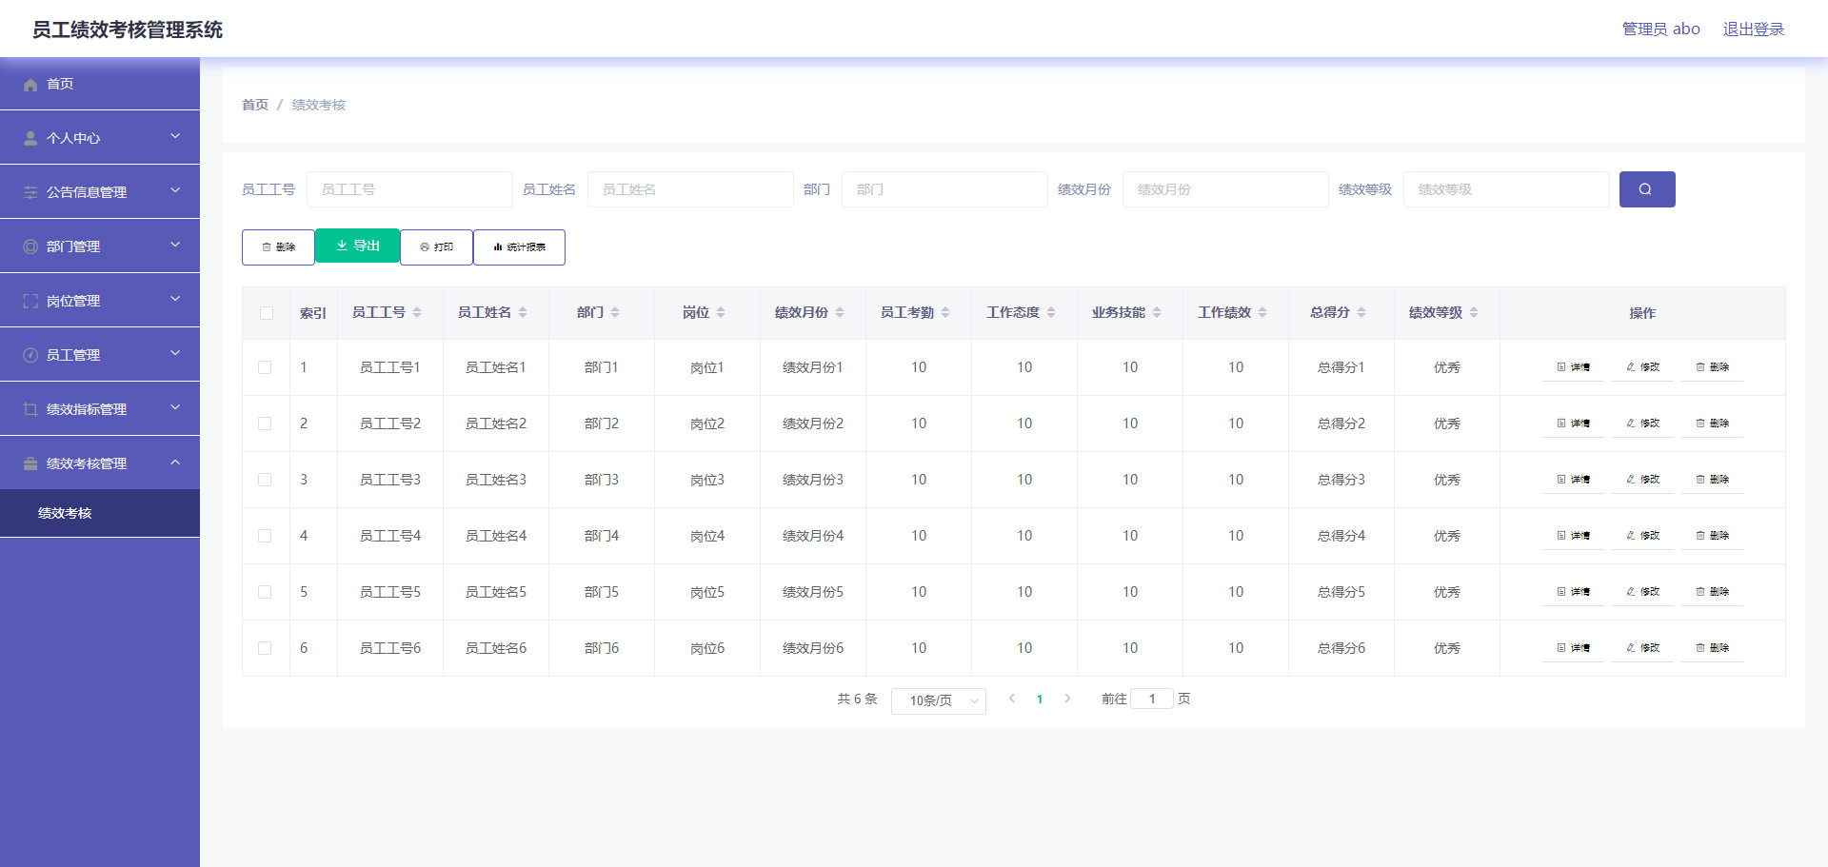The height and width of the screenshot is (867, 1828).
Task: Go to next page arrow in pagination
Action: click(1067, 699)
